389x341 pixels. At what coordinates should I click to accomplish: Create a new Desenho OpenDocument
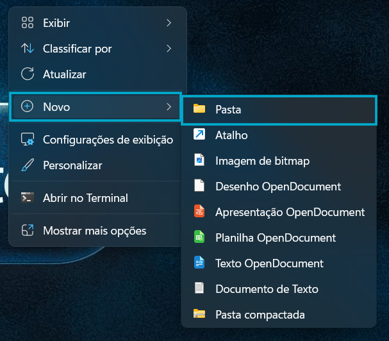pos(278,187)
